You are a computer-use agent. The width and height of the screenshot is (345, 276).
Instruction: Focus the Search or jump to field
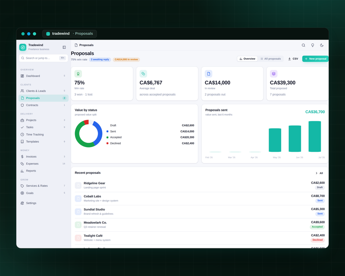click(x=44, y=58)
